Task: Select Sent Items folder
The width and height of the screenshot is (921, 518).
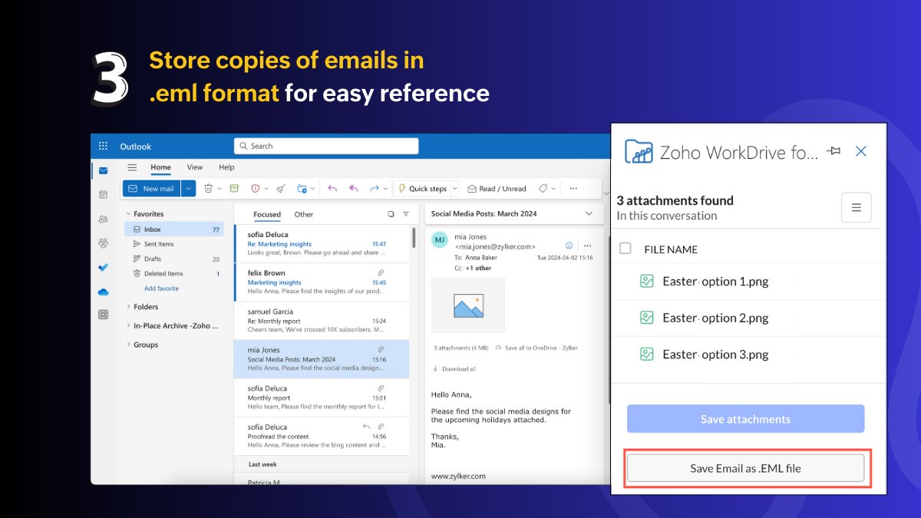Action: click(173, 244)
